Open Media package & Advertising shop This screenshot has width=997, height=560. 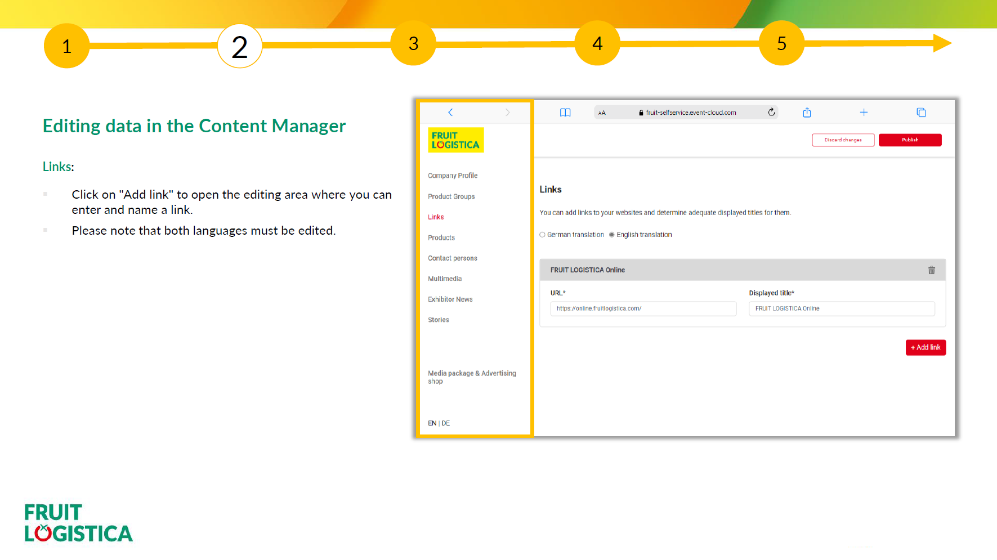coord(472,377)
